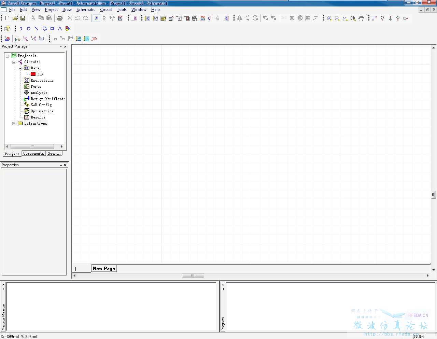Open the File menu
This screenshot has height=339, width=437.
tap(12, 10)
